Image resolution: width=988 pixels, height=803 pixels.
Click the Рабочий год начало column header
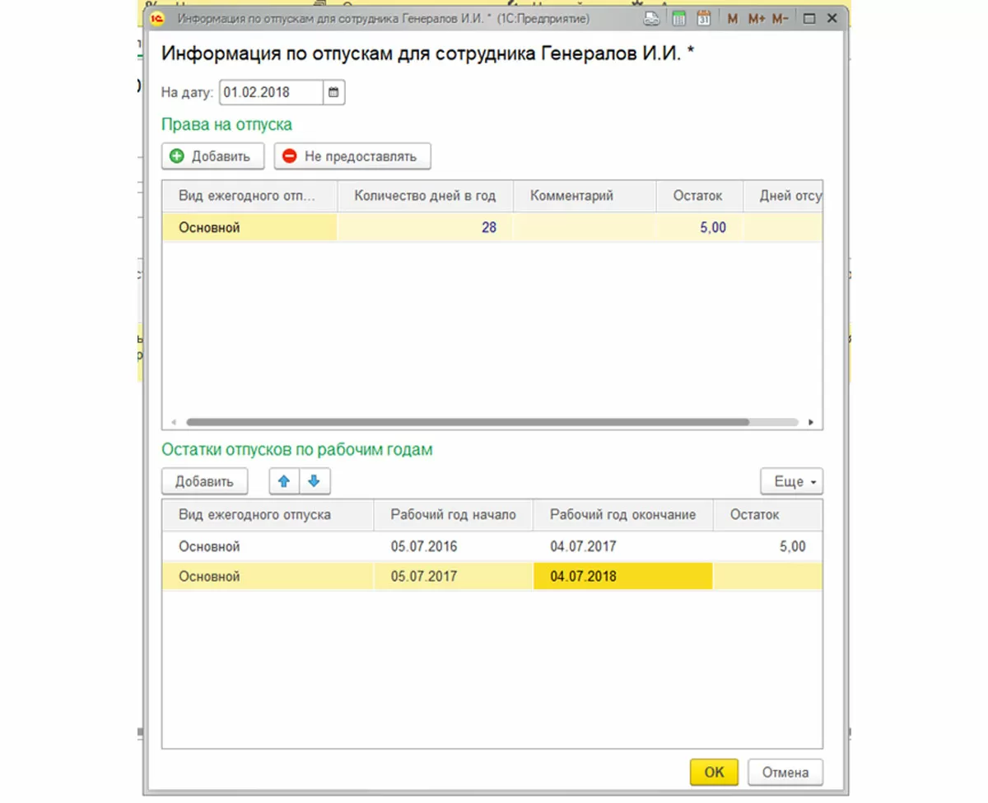point(454,514)
